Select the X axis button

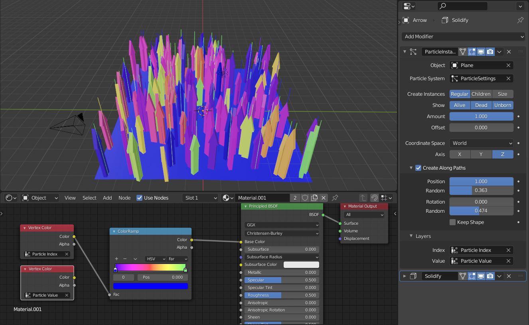[x=460, y=154]
